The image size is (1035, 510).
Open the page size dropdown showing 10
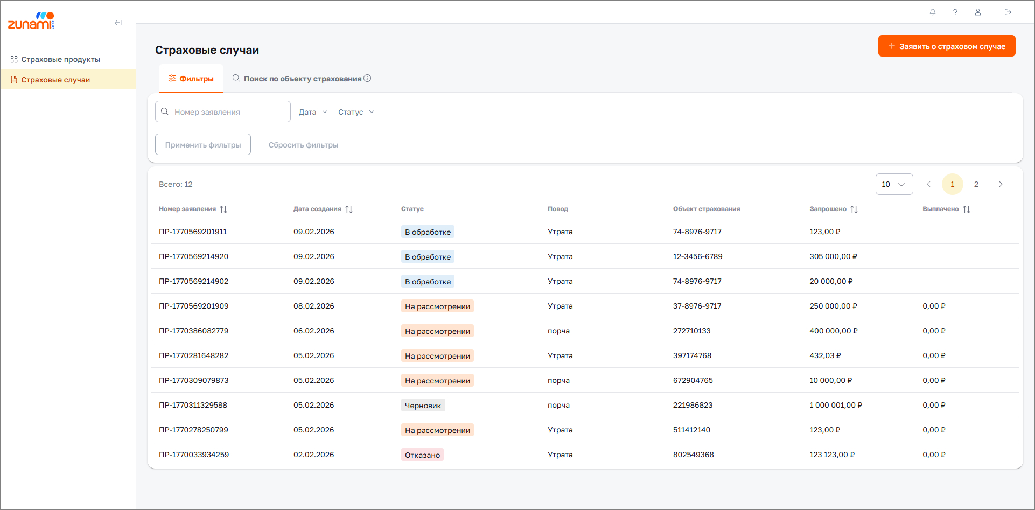point(894,184)
